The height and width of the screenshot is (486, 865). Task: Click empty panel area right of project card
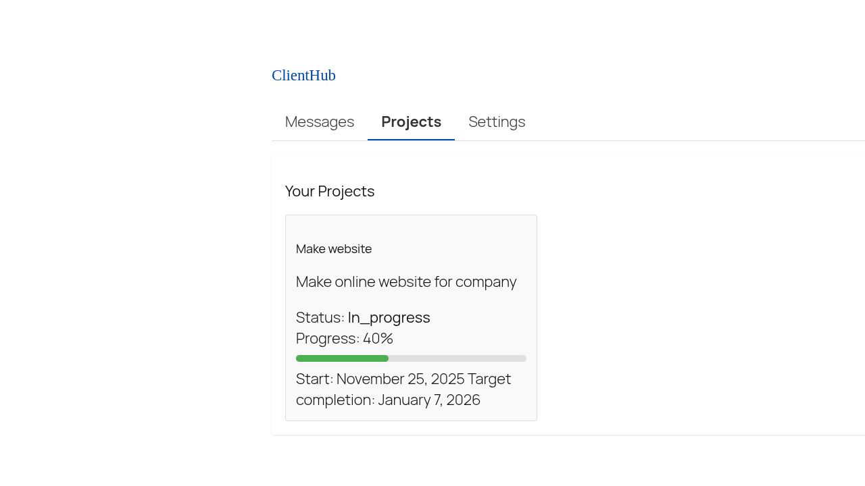point(696,317)
